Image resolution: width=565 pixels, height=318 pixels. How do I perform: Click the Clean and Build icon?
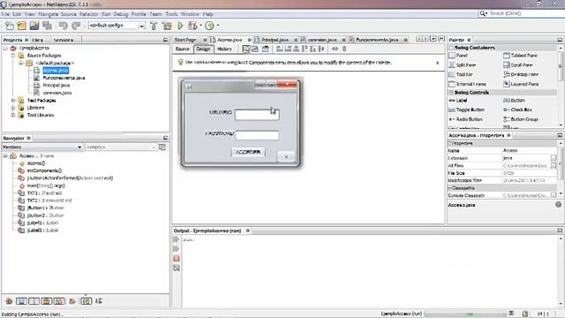click(167, 26)
